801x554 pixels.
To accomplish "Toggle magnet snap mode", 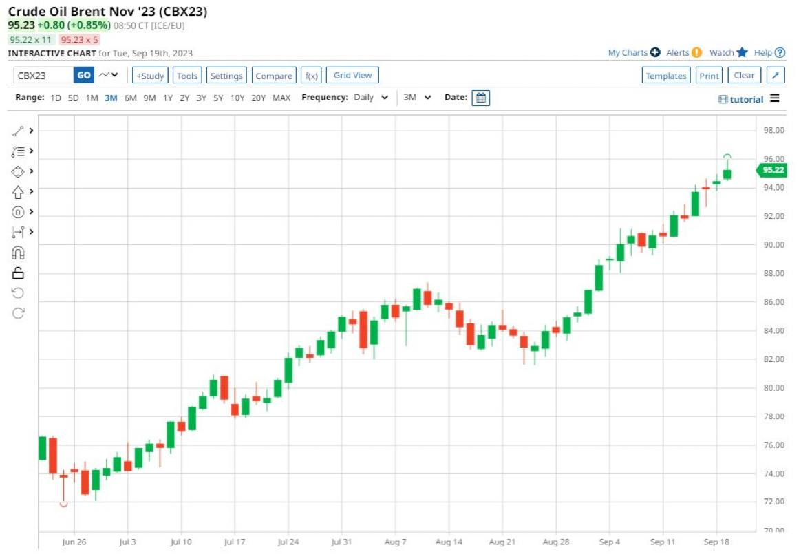I will 19,253.
